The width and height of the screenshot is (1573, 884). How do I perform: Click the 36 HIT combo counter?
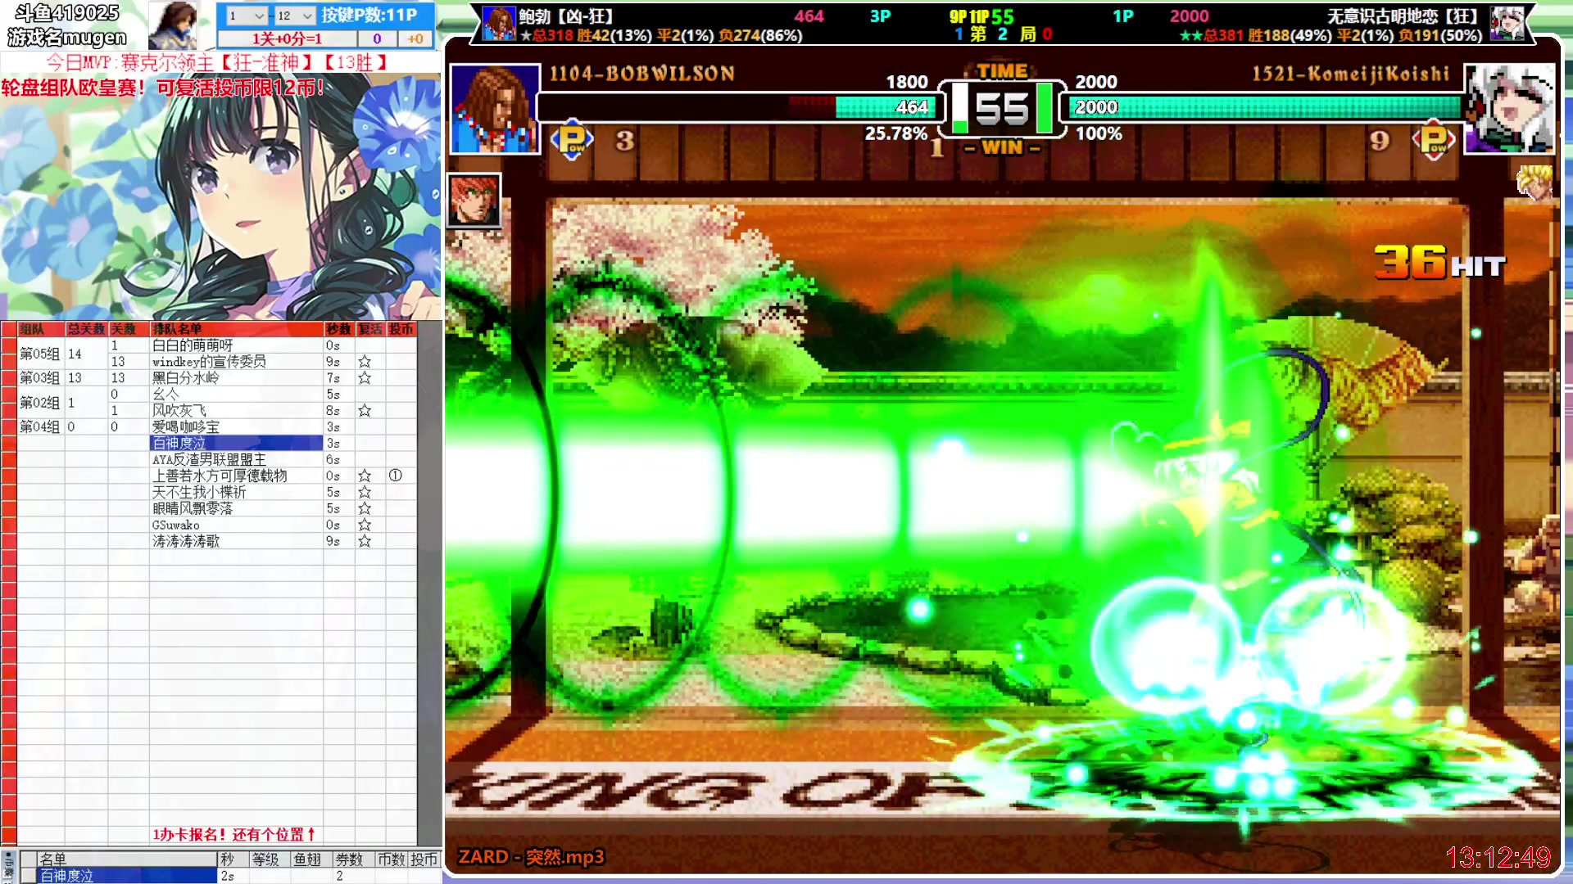[x=1440, y=263]
